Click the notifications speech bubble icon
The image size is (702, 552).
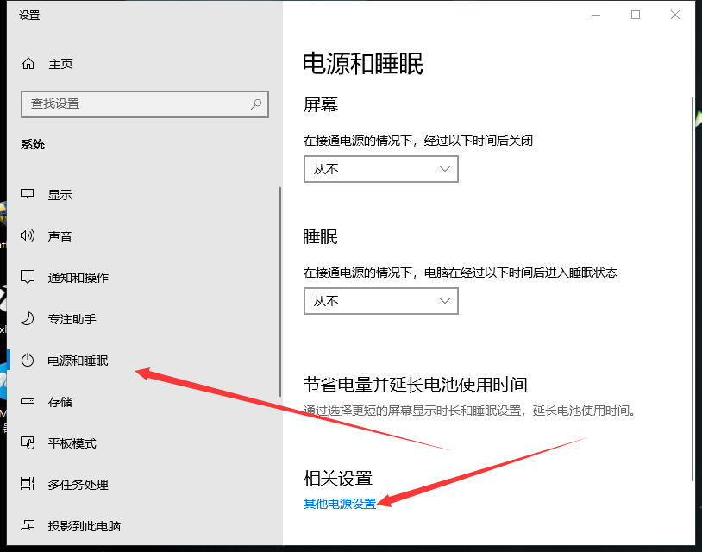pos(28,277)
